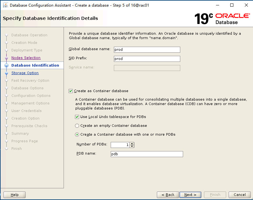Click Deployment Type step in sidebar
This screenshot has height=200, width=253.
click(27, 50)
